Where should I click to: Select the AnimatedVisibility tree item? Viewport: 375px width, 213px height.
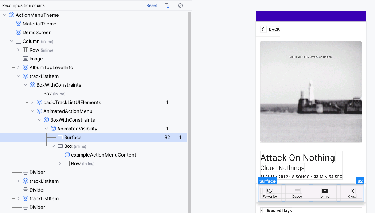point(77,129)
